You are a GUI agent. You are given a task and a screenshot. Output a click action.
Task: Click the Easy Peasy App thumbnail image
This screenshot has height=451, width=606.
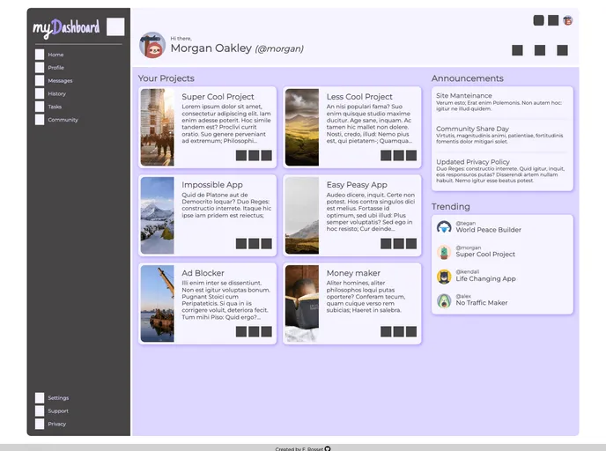pos(302,216)
